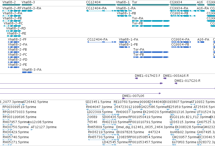
Task: Click the CG12404 gene bar
Action: [101, 5]
